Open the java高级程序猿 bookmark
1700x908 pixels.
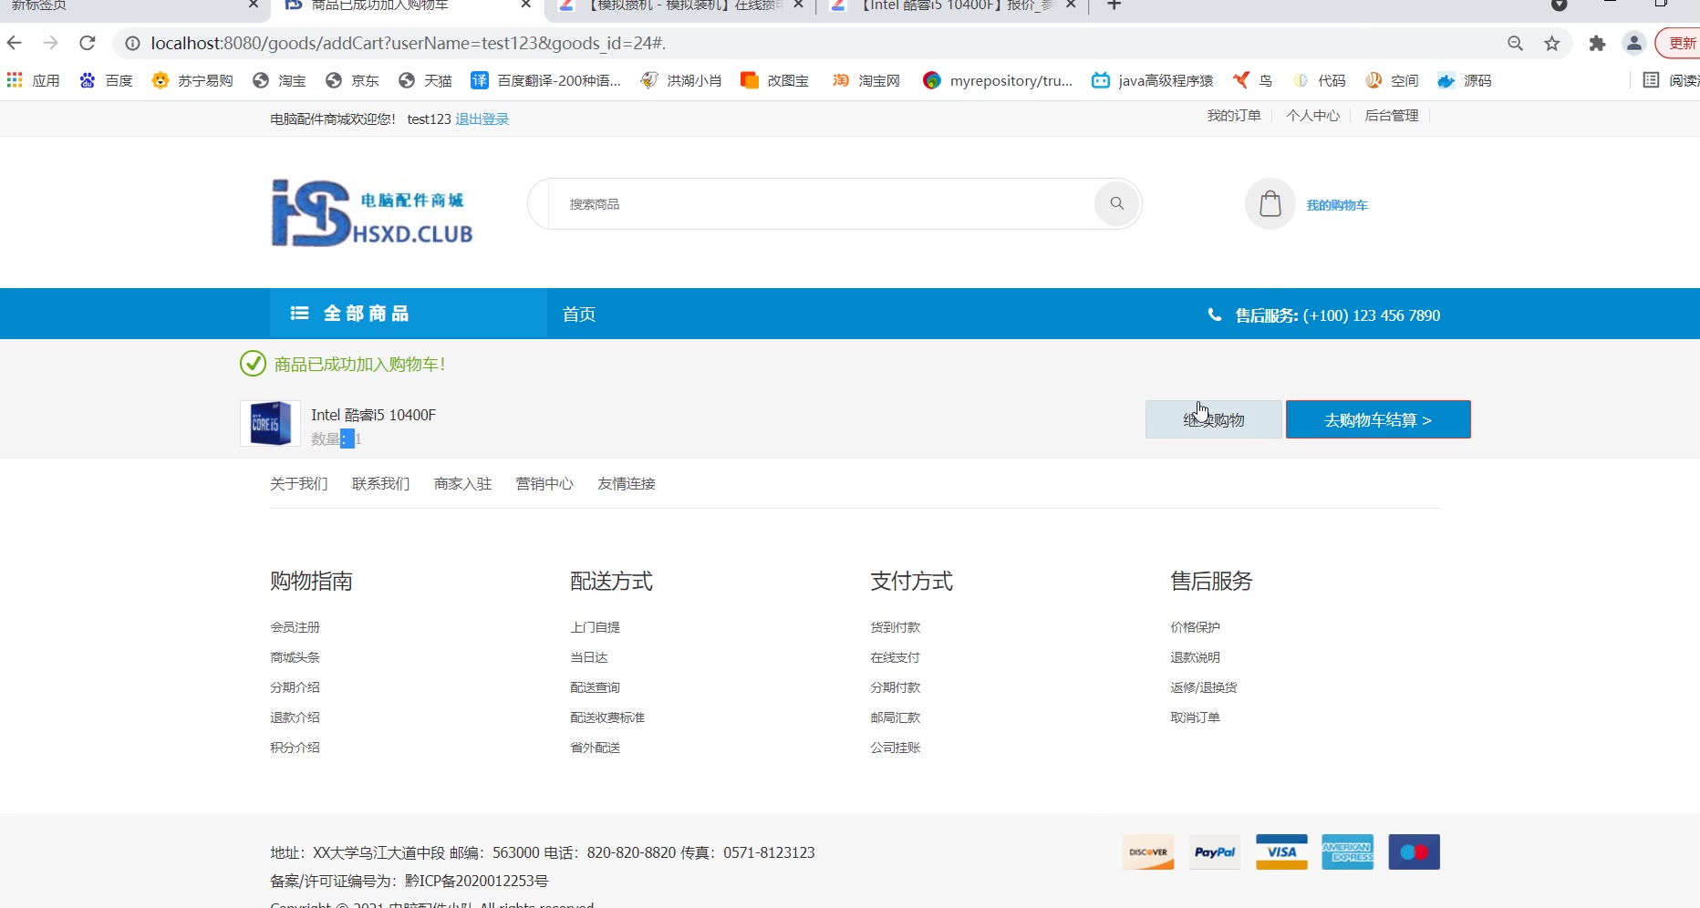[1153, 80]
